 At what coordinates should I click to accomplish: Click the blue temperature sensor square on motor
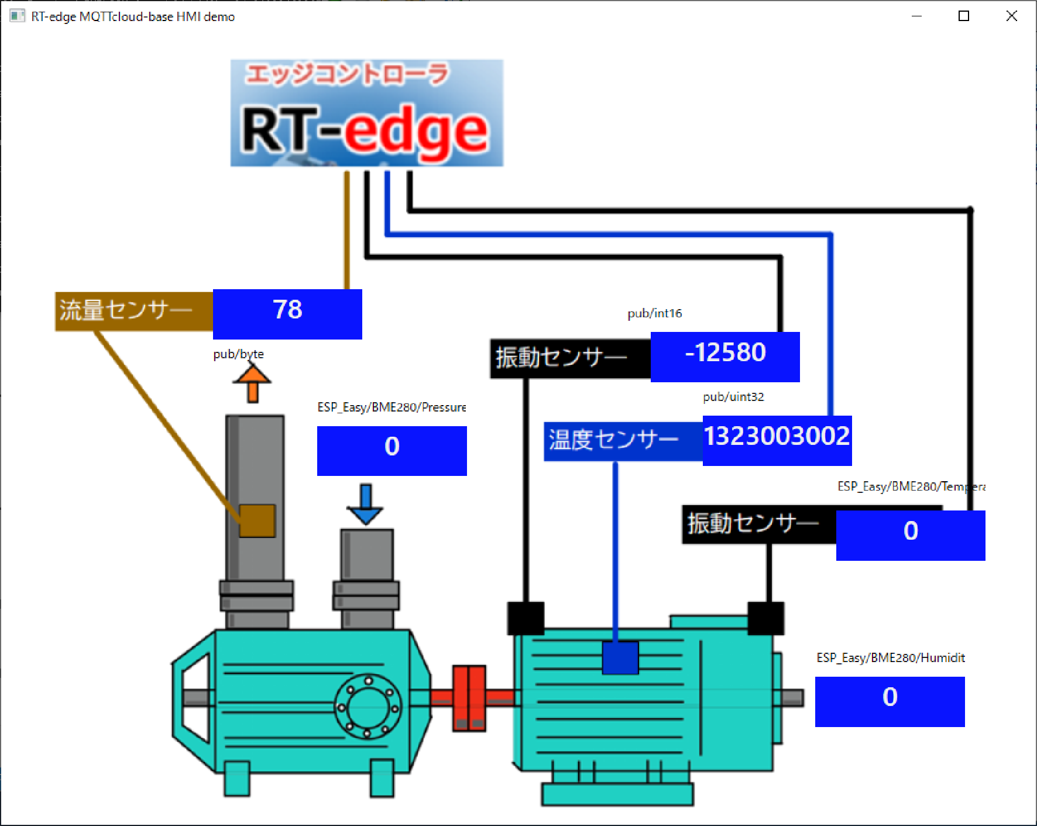point(620,657)
